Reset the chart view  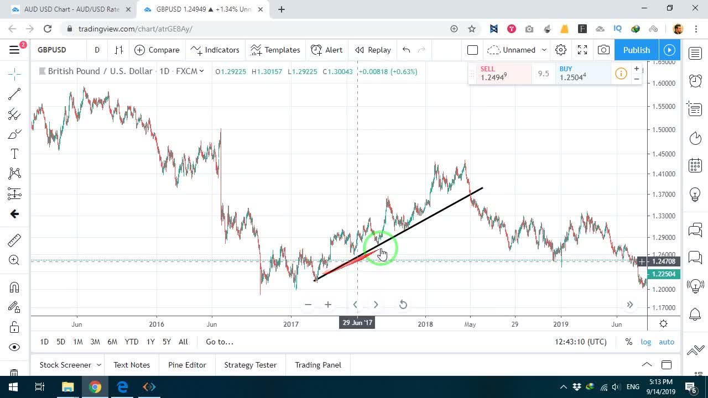tap(403, 305)
